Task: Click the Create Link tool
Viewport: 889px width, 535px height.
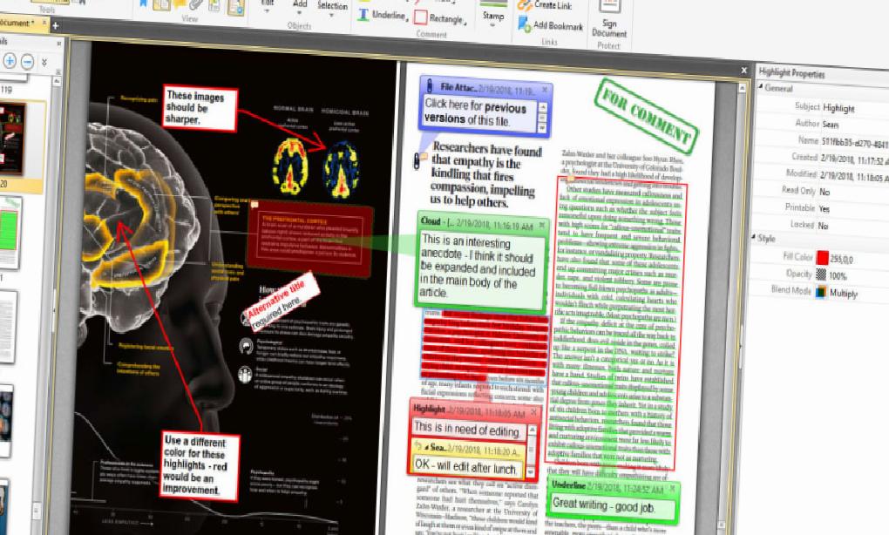Action: click(x=545, y=5)
